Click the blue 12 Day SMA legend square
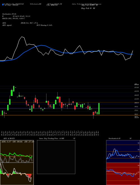Image resolution: width=140 pixels, height=185 pixels. pos(3,4)
